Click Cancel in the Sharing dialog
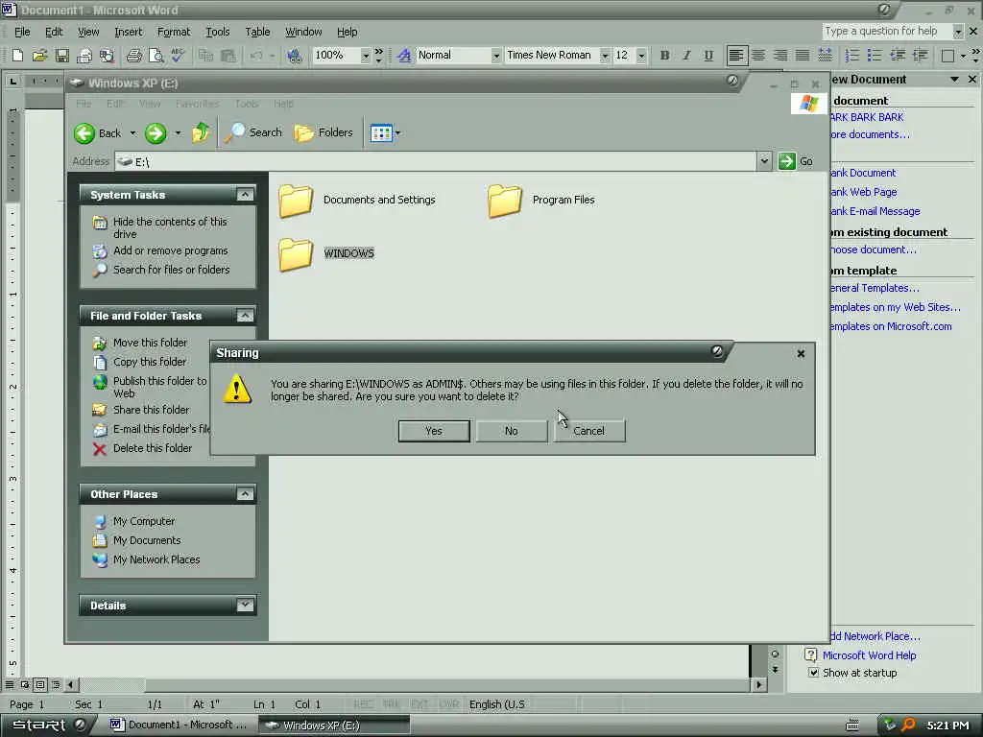The height and width of the screenshot is (737, 983). click(589, 431)
